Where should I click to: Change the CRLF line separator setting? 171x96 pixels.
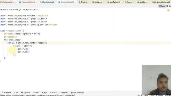point(146,95)
